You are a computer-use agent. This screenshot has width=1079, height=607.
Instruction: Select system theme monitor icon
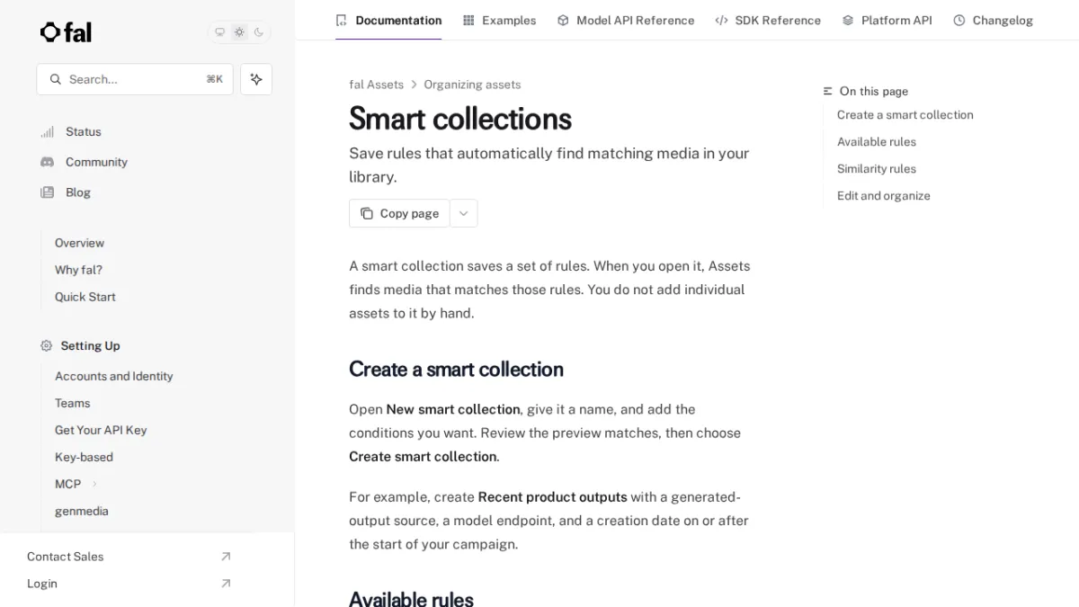[x=219, y=32]
